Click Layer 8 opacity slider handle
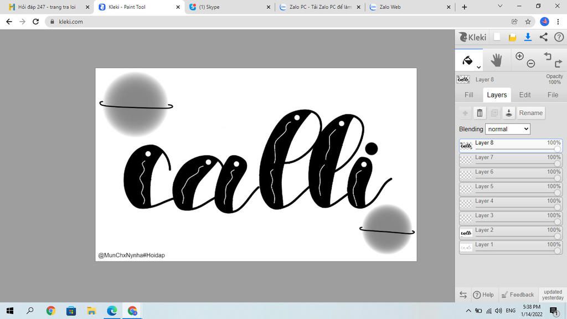Image resolution: width=567 pixels, height=319 pixels. pyautogui.click(x=557, y=149)
